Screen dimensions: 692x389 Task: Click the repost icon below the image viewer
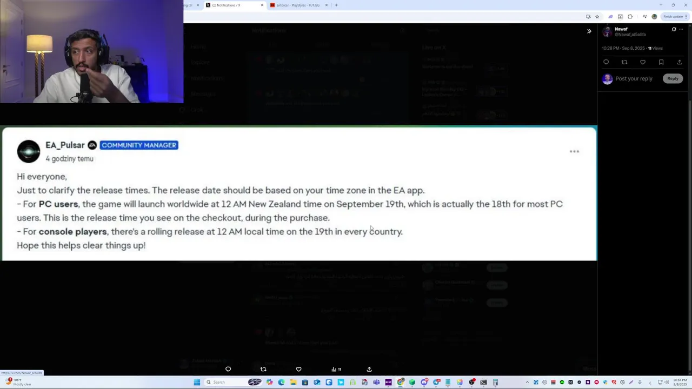[x=263, y=369]
